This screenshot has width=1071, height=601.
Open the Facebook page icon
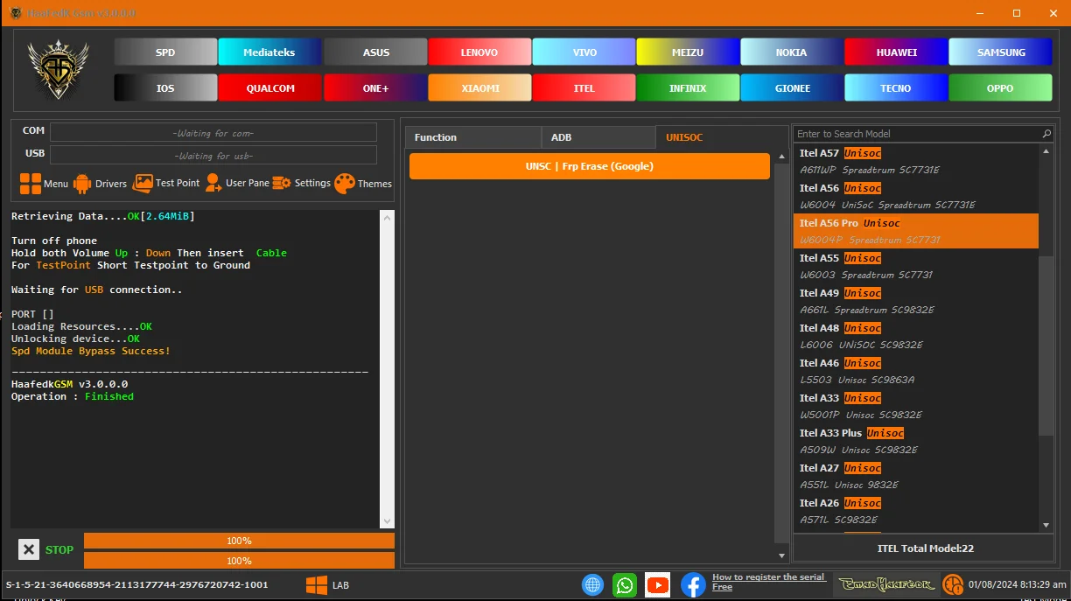tap(693, 585)
